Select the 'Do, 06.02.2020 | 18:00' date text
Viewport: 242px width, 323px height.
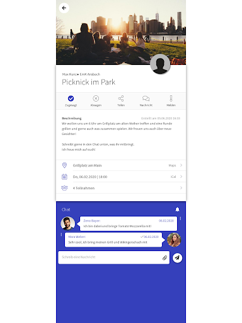point(90,177)
